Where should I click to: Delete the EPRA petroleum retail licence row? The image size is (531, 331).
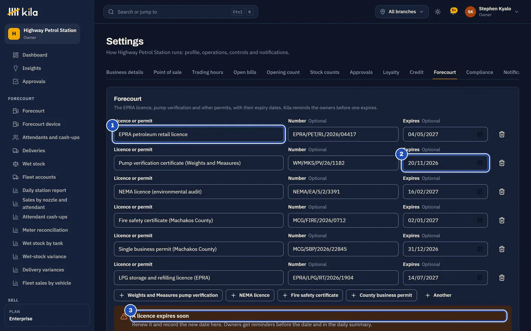coord(502,134)
